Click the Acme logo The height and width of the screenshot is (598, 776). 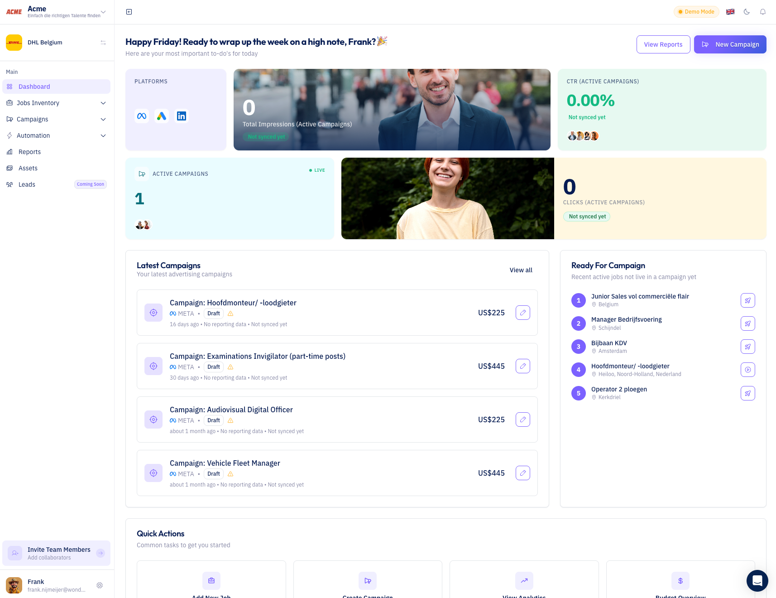[x=14, y=12]
